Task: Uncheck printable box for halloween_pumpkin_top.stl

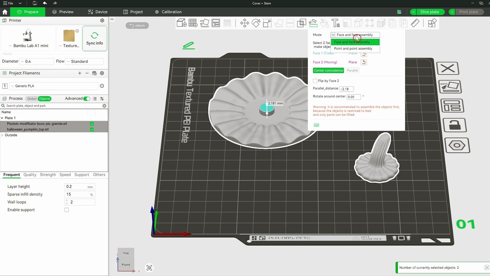Action: point(92,130)
